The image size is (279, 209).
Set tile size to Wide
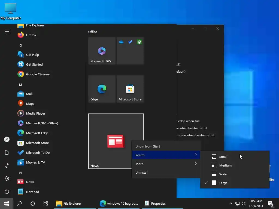pos(235,174)
